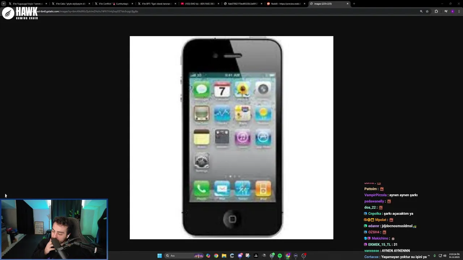Viewport: 463px width, 260px height.
Task: Click EKMEK_15_TL username in chat
Action: pyautogui.click(x=379, y=244)
